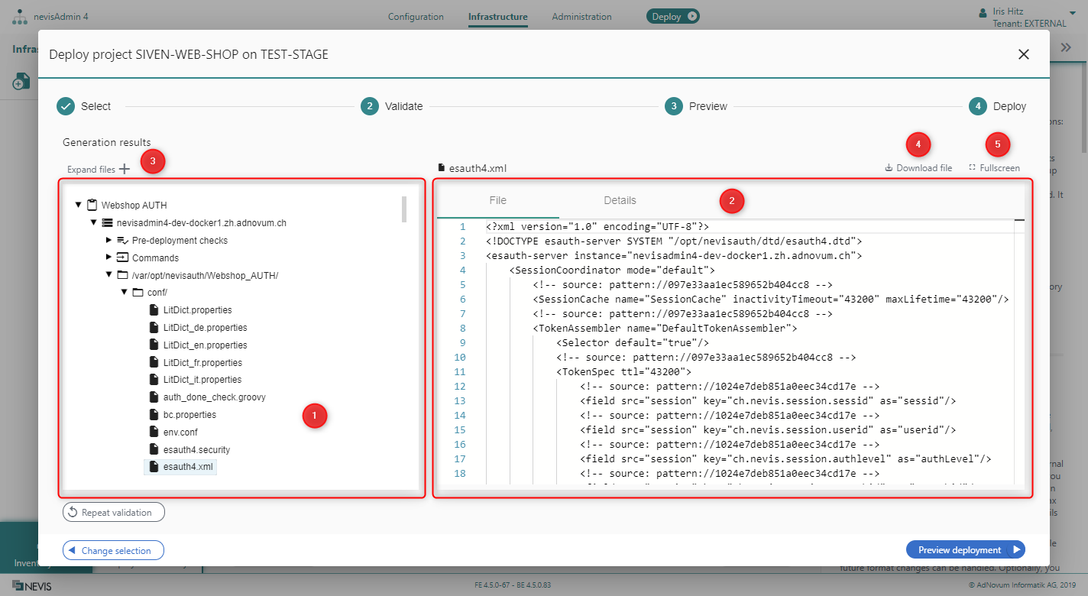Collapse the nevisadmin4-dev-docker1 host node
Screen dimensions: 1088x596
point(93,223)
